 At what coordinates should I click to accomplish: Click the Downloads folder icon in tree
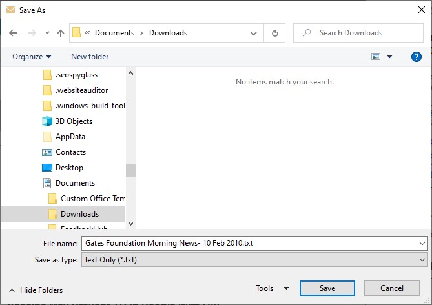click(52, 214)
